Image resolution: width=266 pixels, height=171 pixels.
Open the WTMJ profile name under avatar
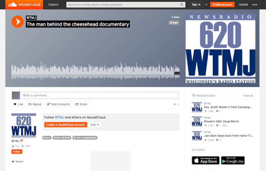click(15, 141)
